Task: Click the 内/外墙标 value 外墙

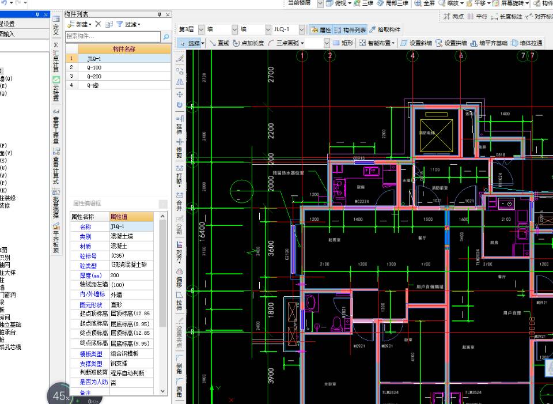Action: [131, 294]
